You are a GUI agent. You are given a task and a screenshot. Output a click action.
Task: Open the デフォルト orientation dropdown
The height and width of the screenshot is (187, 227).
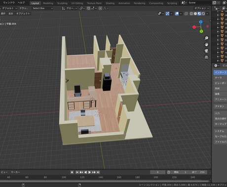pyautogui.click(x=9, y=8)
